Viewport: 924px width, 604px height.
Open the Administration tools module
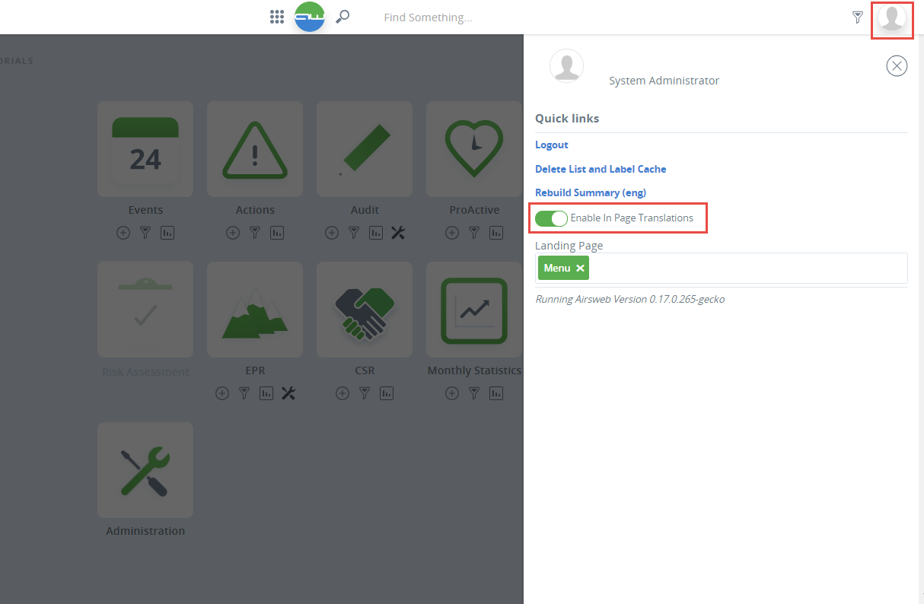(x=145, y=470)
